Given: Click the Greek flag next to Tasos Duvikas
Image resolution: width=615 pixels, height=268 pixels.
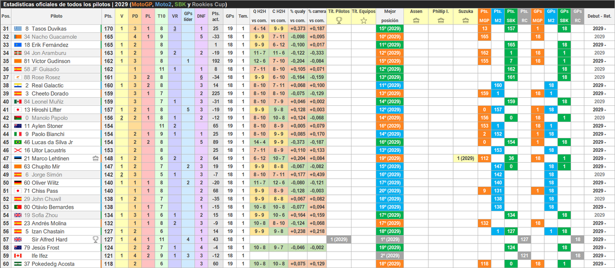Looking at the screenshot, I should [18, 29].
